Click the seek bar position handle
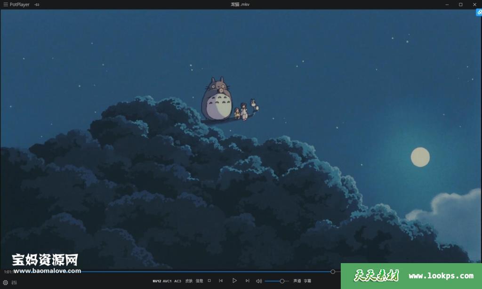The image size is (482, 289). point(333,272)
